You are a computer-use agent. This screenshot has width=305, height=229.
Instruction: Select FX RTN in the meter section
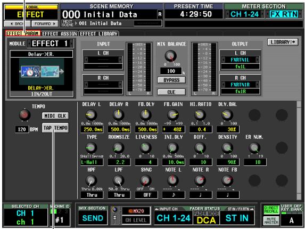[284, 14]
